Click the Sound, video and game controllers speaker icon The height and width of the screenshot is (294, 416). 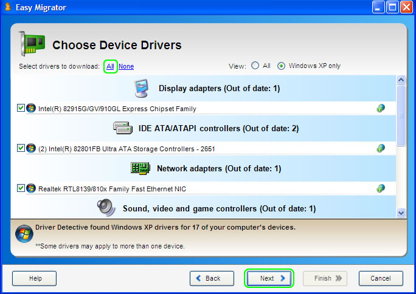106,208
